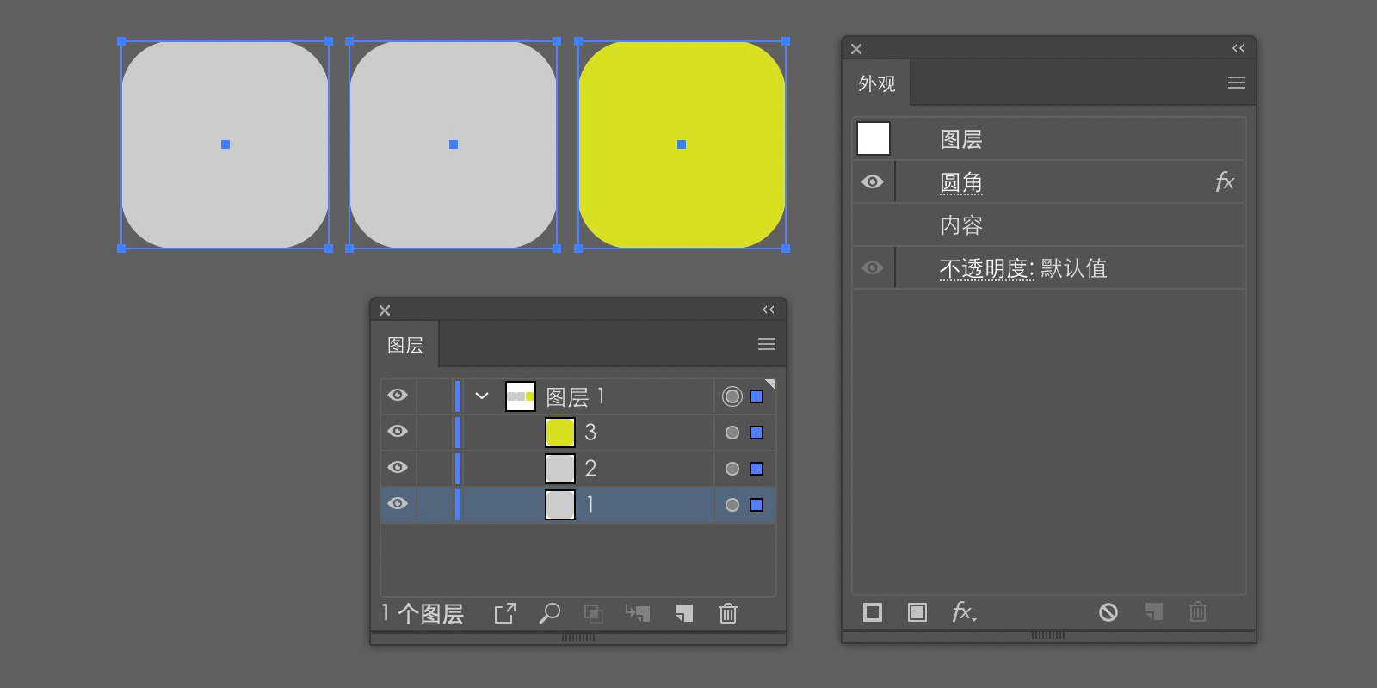Clear appearance with the circle-slash icon

[1108, 612]
